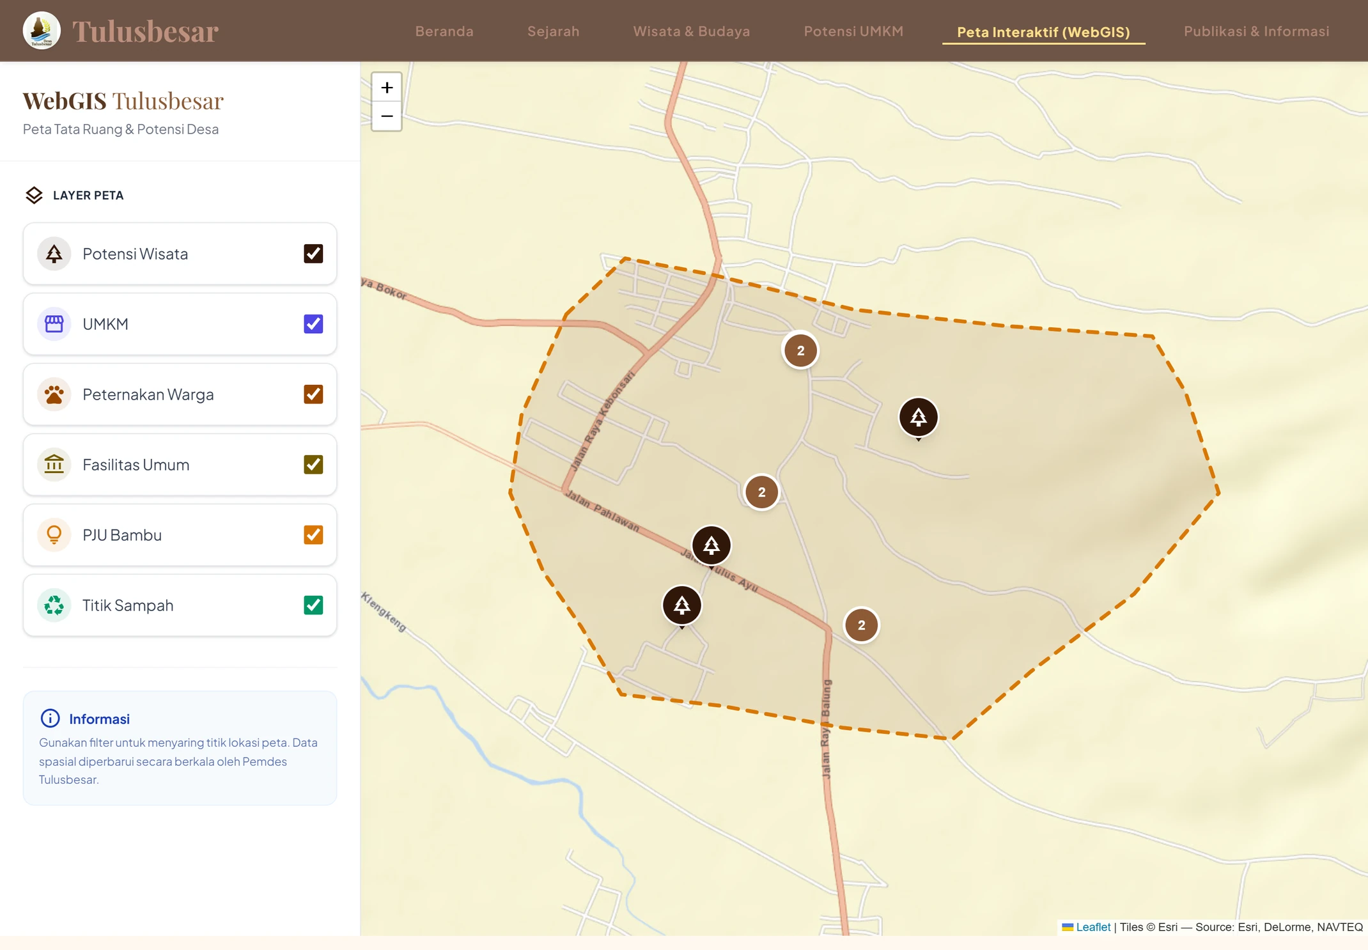1368x950 pixels.
Task: Click the Potensi Wisata tree icon in layer list
Action: coord(54,254)
